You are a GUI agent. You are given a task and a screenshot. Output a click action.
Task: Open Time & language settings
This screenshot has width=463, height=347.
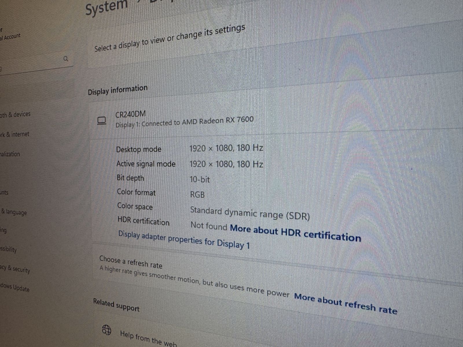click(14, 212)
